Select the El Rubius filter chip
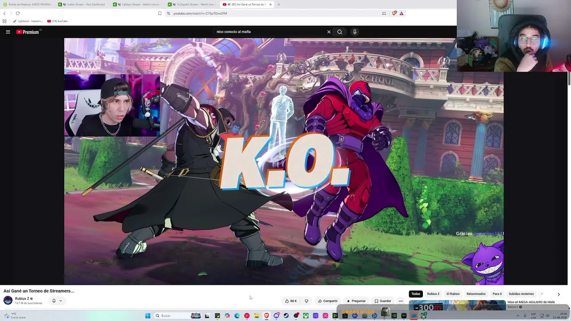The height and width of the screenshot is (321, 571). tap(453, 294)
